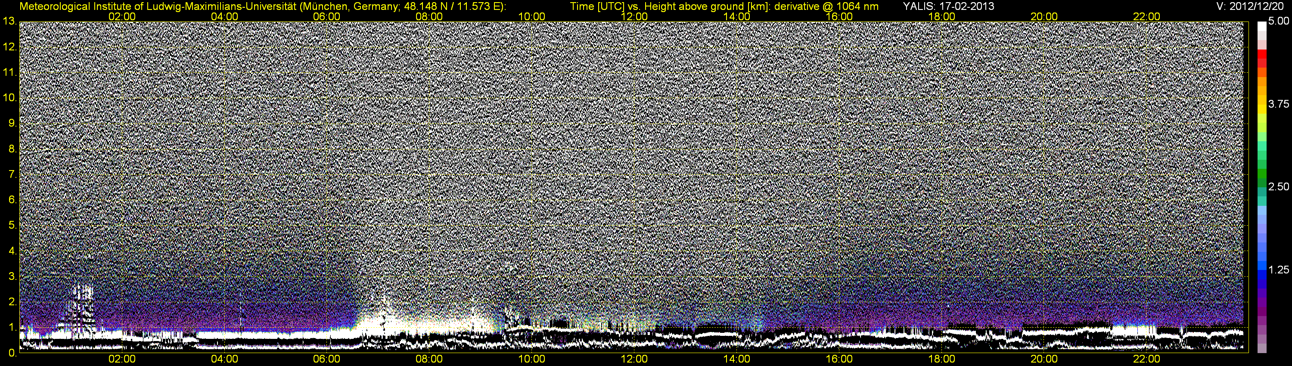The width and height of the screenshot is (1292, 366).
Task: Click the 12. km height axis label
Action: 9,47
